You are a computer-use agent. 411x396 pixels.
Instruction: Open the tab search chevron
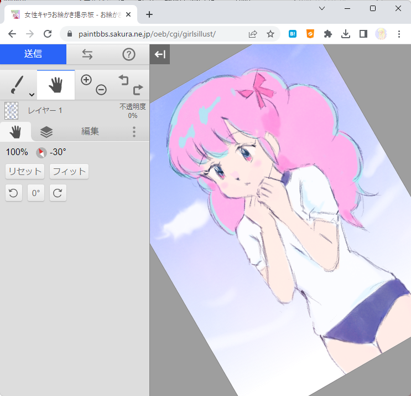click(x=322, y=8)
